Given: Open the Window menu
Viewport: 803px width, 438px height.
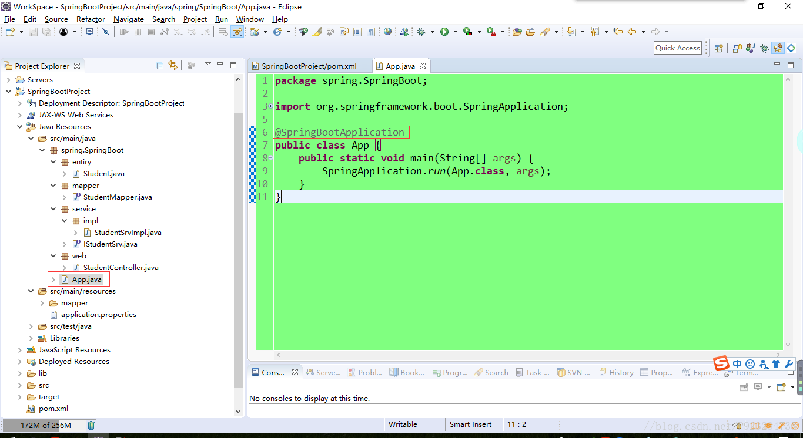Looking at the screenshot, I should click(250, 19).
